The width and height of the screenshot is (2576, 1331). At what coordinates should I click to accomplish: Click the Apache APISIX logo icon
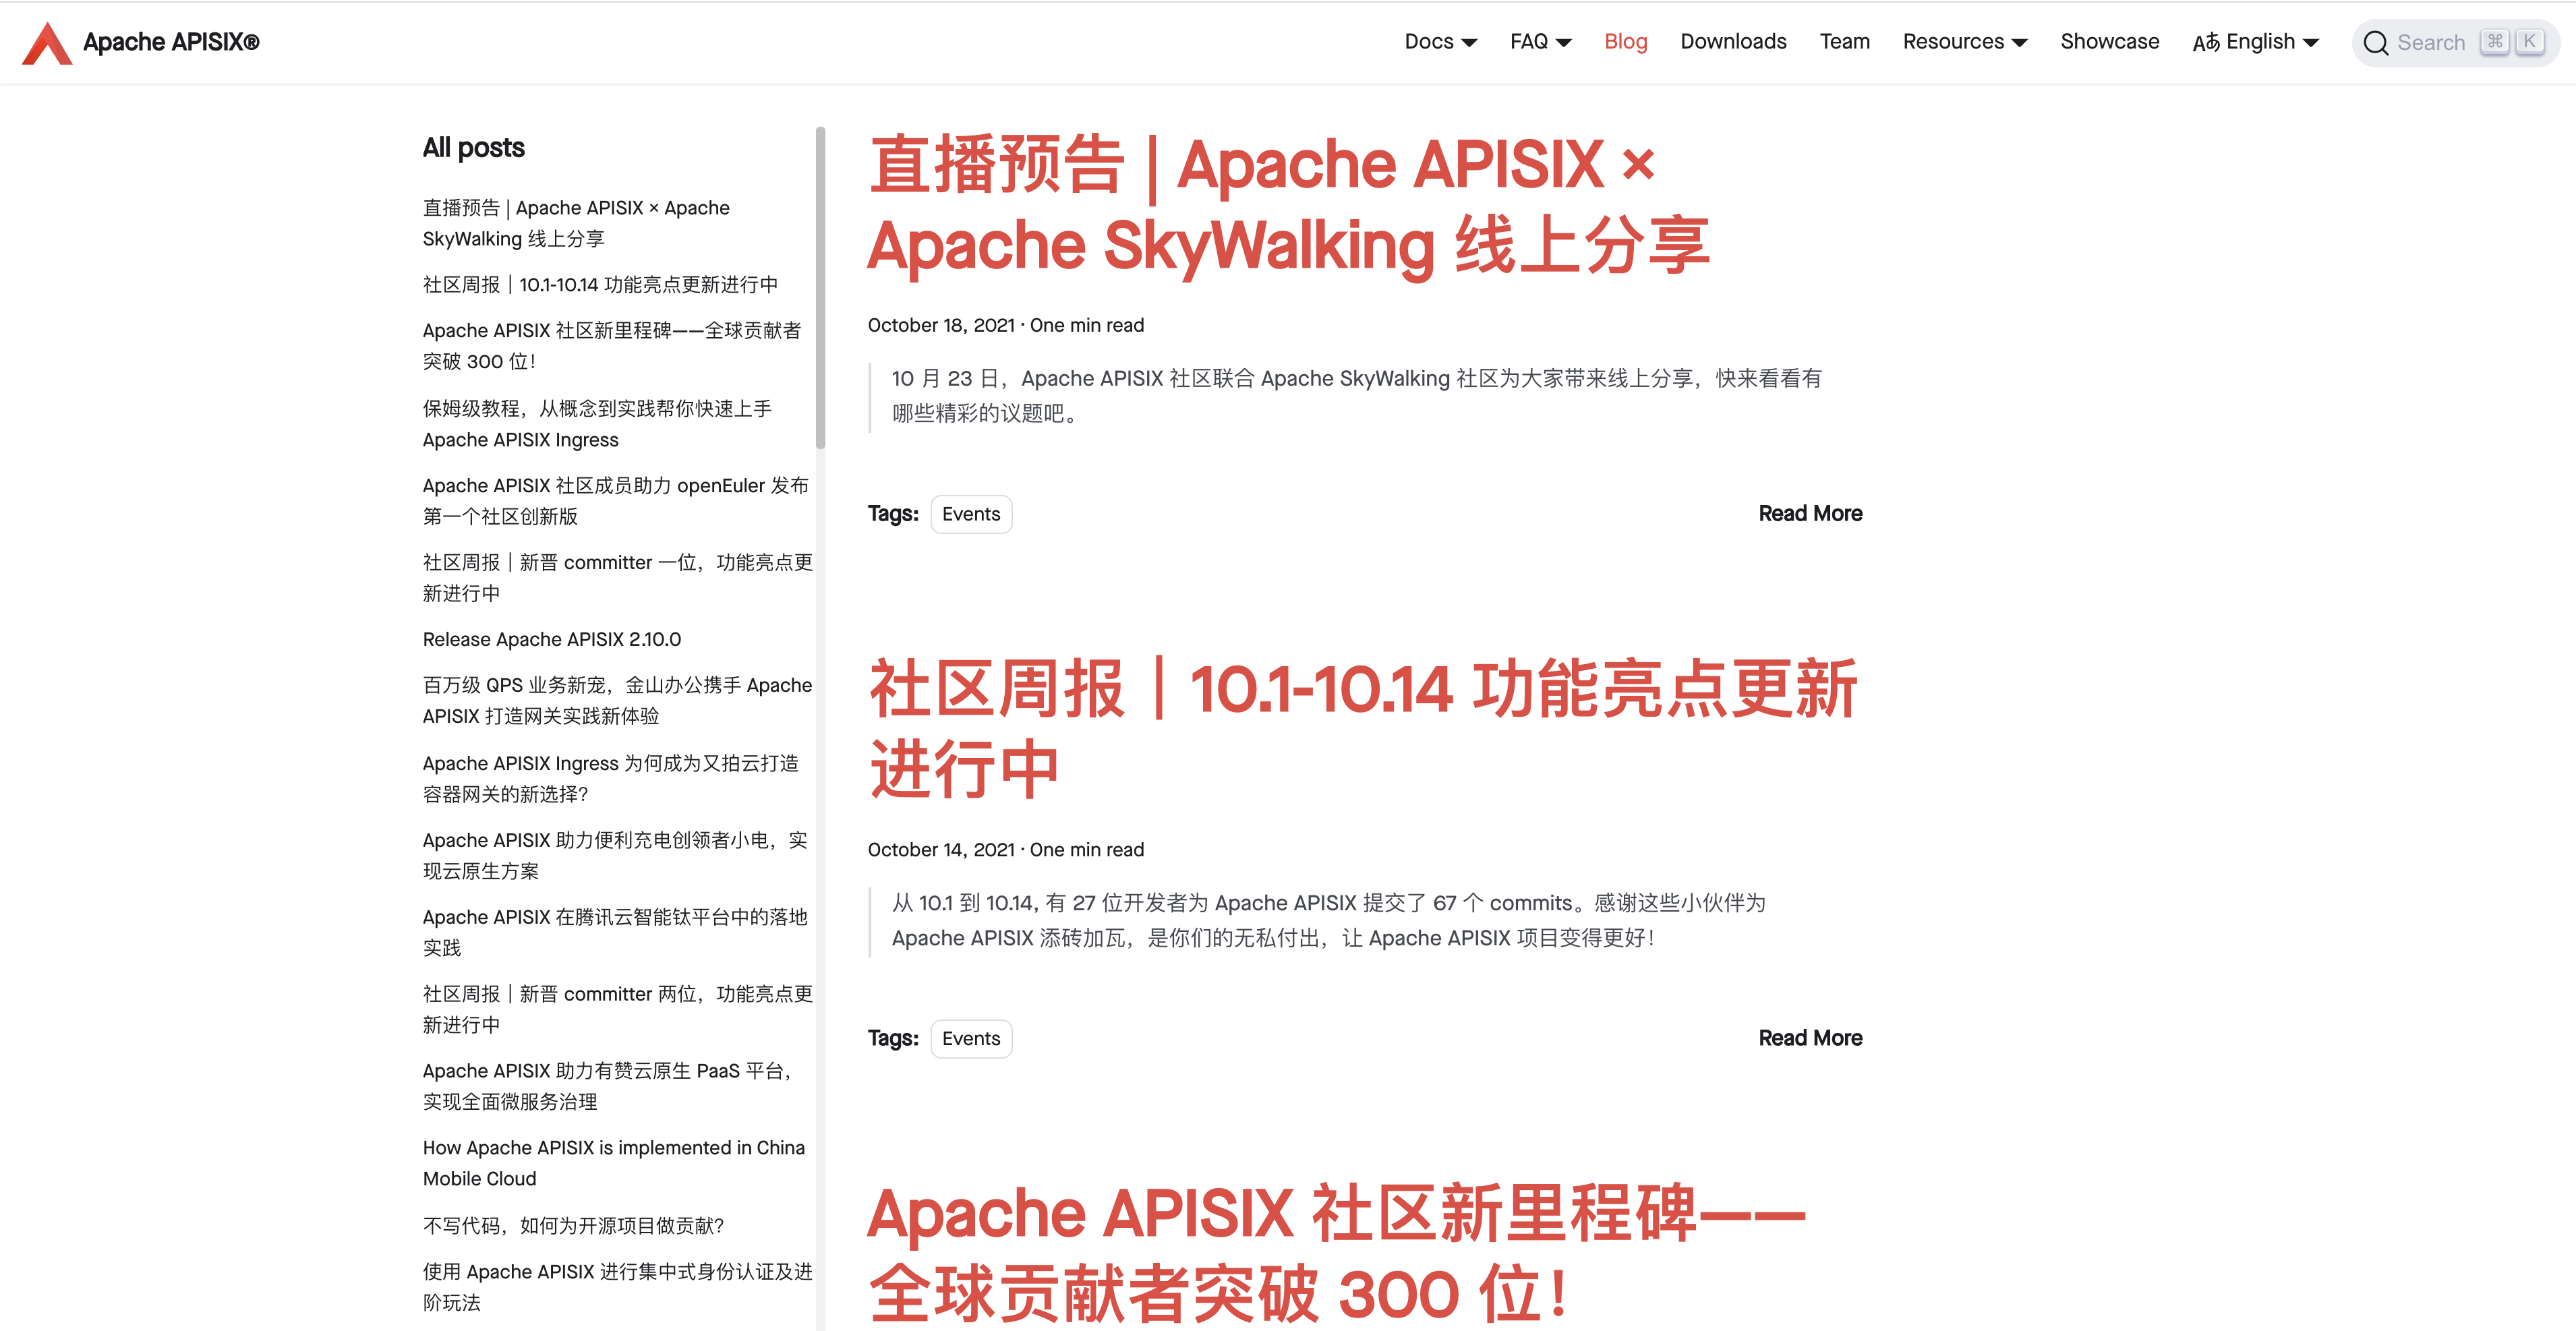[x=46, y=42]
